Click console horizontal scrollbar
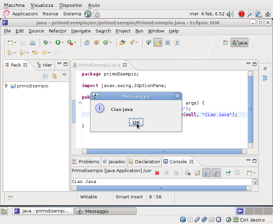This screenshot has width=273, height=224. 161,188
